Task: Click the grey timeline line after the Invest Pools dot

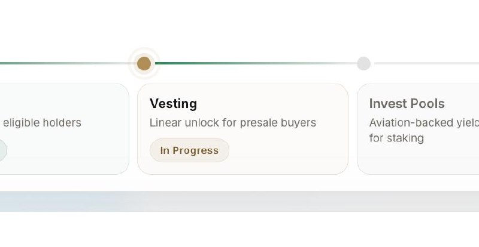Action: 427,63
